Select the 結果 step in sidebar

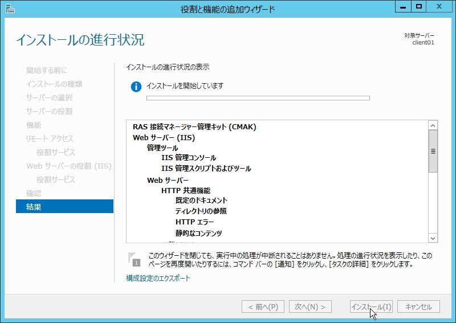(x=64, y=206)
